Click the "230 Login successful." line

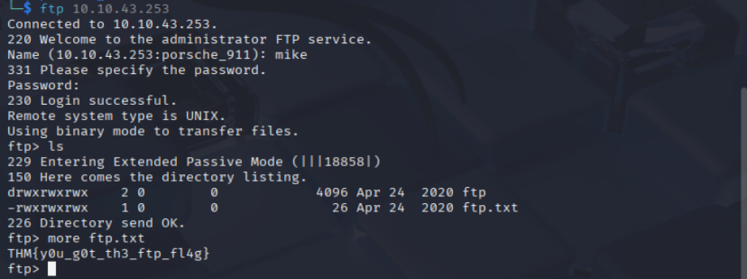coord(92,100)
